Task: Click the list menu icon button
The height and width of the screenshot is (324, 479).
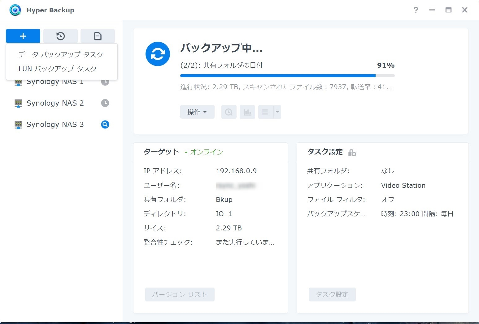Action: (x=265, y=112)
